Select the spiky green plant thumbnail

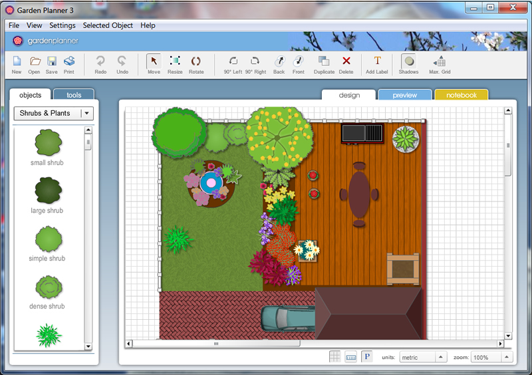[x=49, y=335]
